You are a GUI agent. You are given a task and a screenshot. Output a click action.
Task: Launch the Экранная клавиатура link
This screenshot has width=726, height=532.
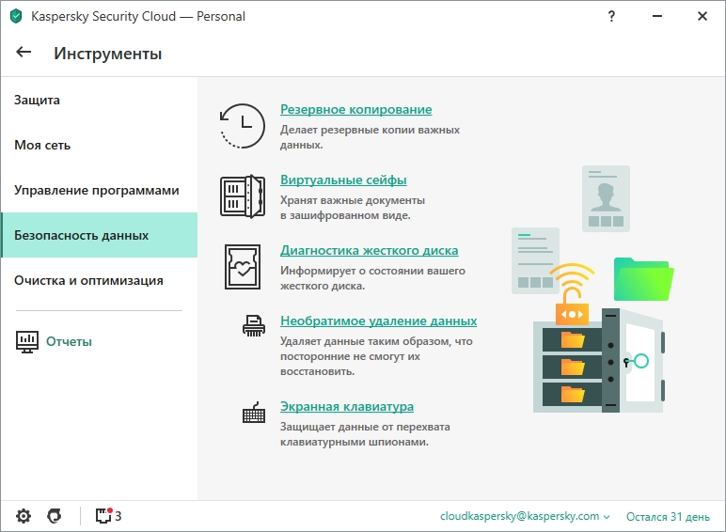click(x=347, y=406)
